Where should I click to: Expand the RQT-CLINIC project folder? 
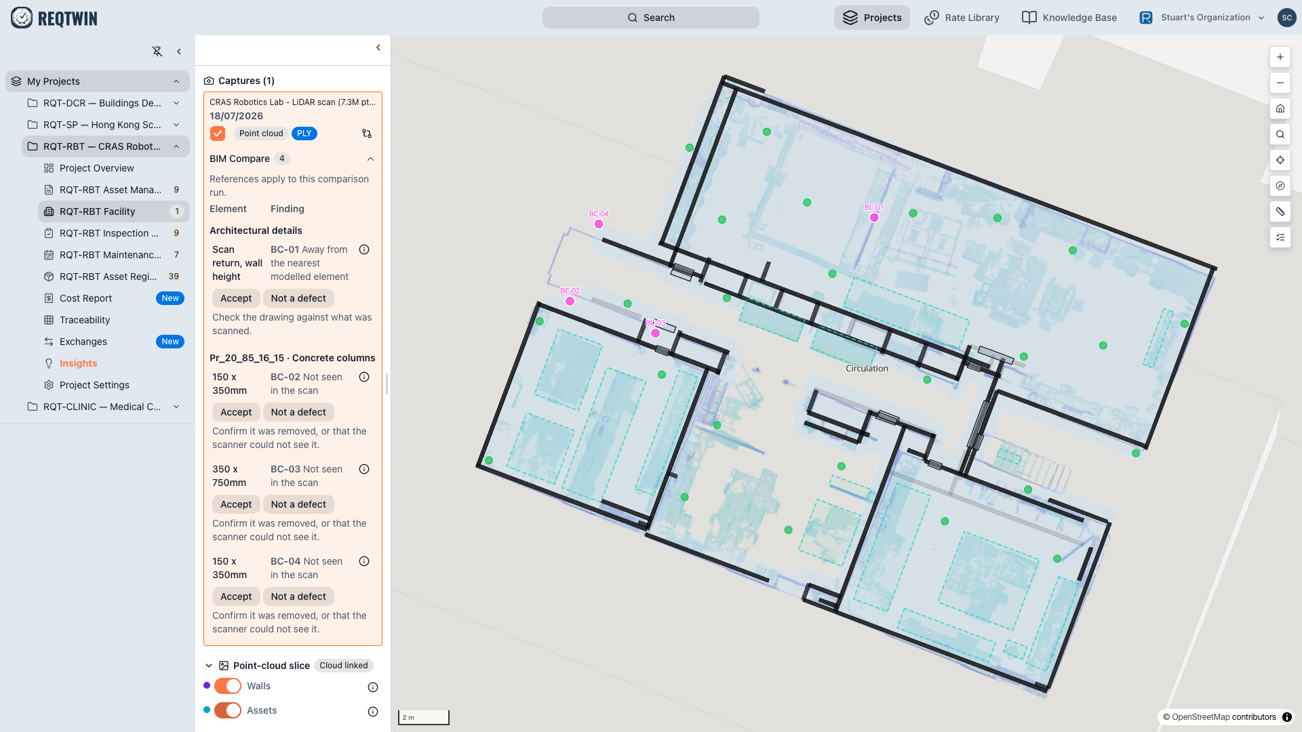coord(176,407)
